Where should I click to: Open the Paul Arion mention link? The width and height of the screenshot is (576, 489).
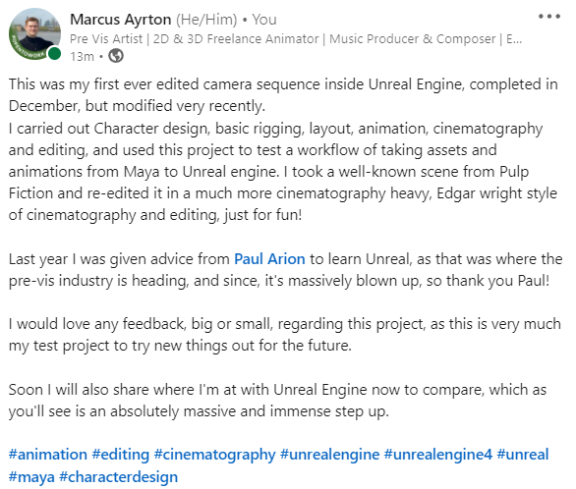click(x=269, y=259)
